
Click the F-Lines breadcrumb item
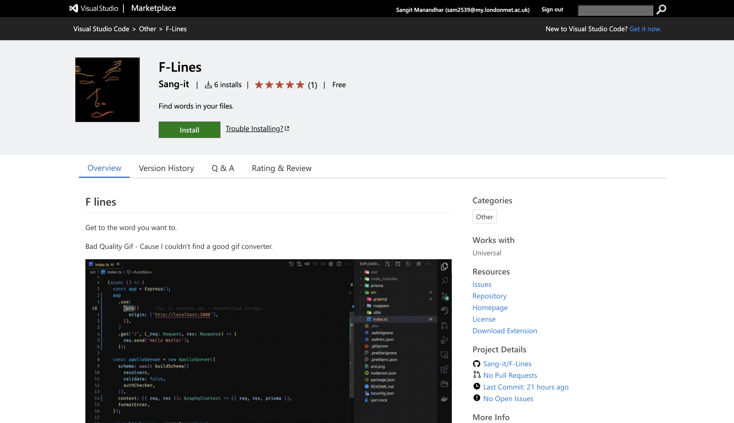point(176,29)
